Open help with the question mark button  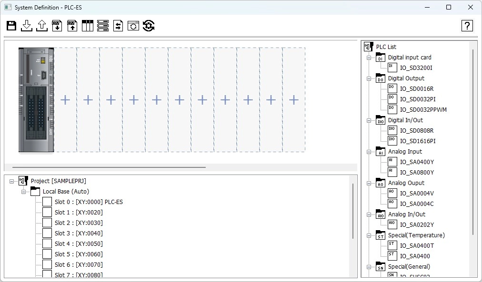click(467, 26)
